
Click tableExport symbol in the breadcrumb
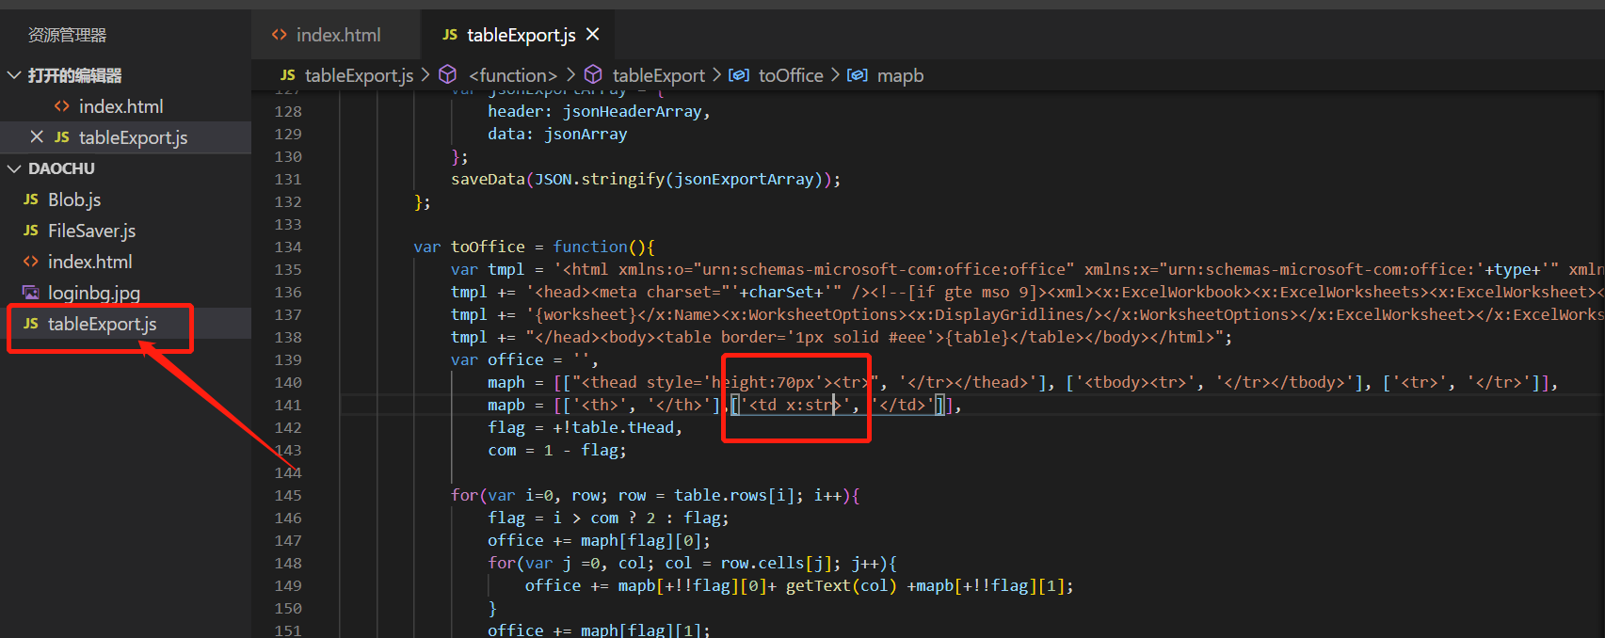(658, 75)
